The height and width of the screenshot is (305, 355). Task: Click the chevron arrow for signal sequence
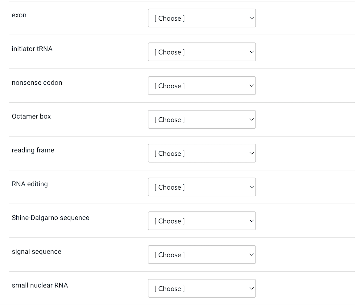click(x=251, y=255)
